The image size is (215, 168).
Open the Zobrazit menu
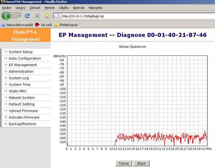click(x=35, y=8)
